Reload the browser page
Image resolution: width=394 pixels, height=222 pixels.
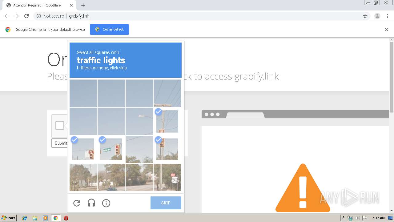point(26,16)
